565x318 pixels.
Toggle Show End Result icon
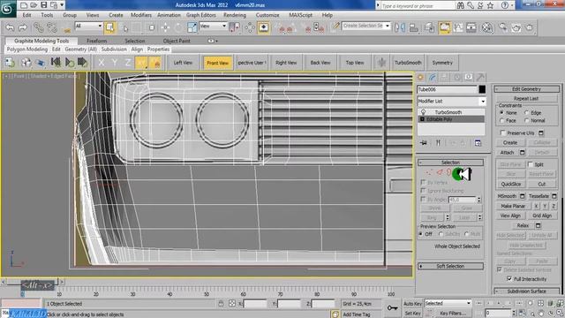point(438,143)
